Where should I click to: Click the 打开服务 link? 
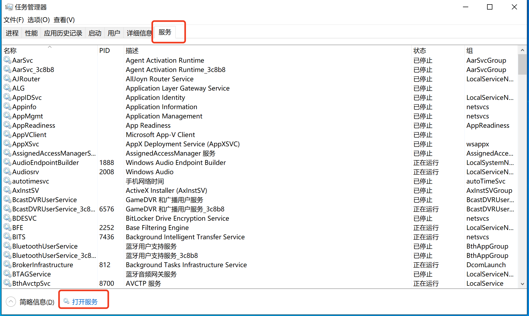coord(85,302)
